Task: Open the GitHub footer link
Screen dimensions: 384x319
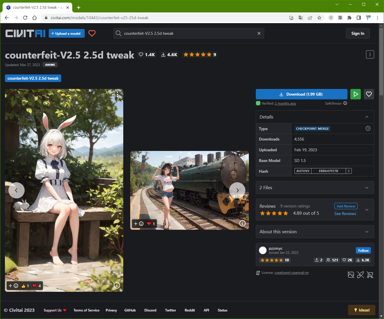Action: 130,310
